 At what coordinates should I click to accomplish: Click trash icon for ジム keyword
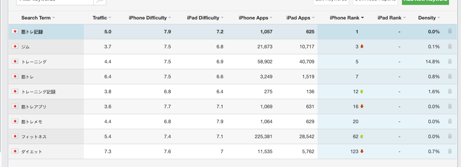[x=450, y=46]
